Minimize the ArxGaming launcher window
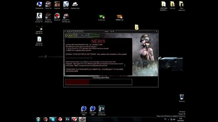This screenshot has width=218, height=122. tap(153, 32)
